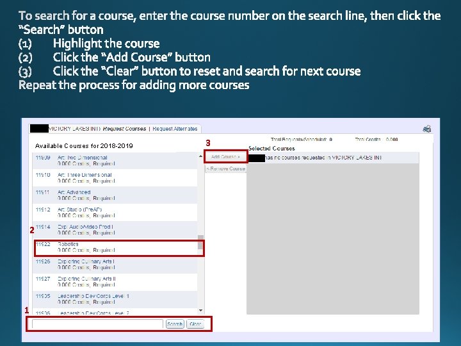This screenshot has width=461, height=346.
Task: Click the Search button
Action: point(175,324)
